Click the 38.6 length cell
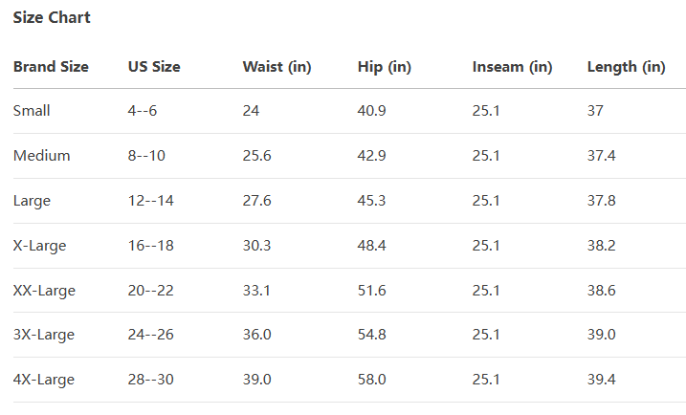The height and width of the screenshot is (415, 686). click(601, 291)
